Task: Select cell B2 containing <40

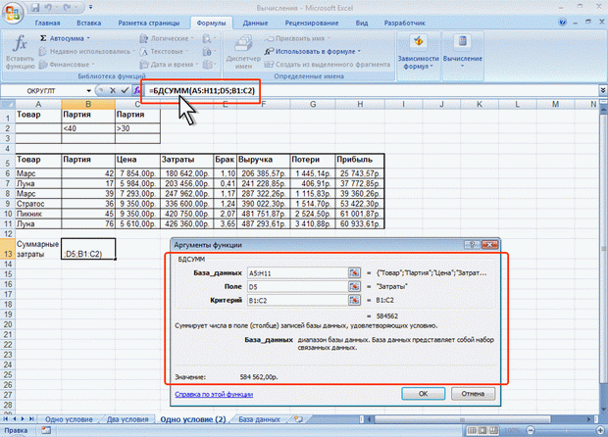Action: coord(88,128)
